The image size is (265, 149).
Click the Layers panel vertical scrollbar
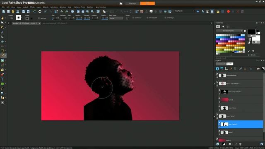point(264,103)
